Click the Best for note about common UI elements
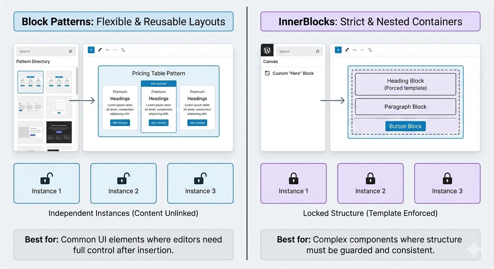Image resolution: width=494 pixels, height=269 pixels. pos(123,245)
